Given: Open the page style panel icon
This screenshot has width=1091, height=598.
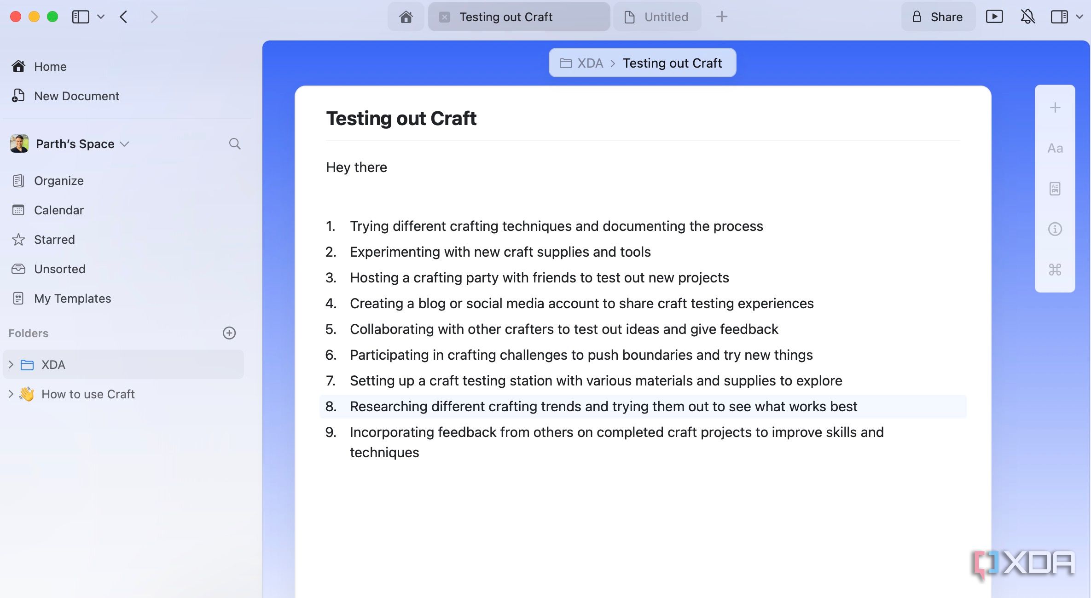Looking at the screenshot, I should click(1055, 189).
